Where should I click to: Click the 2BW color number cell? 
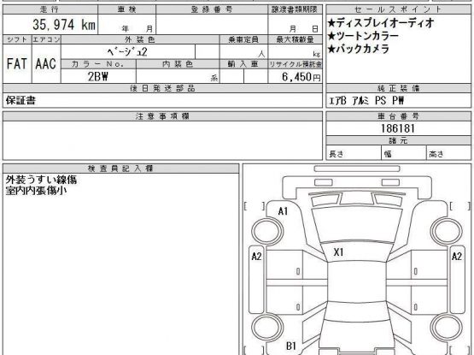coord(98,76)
